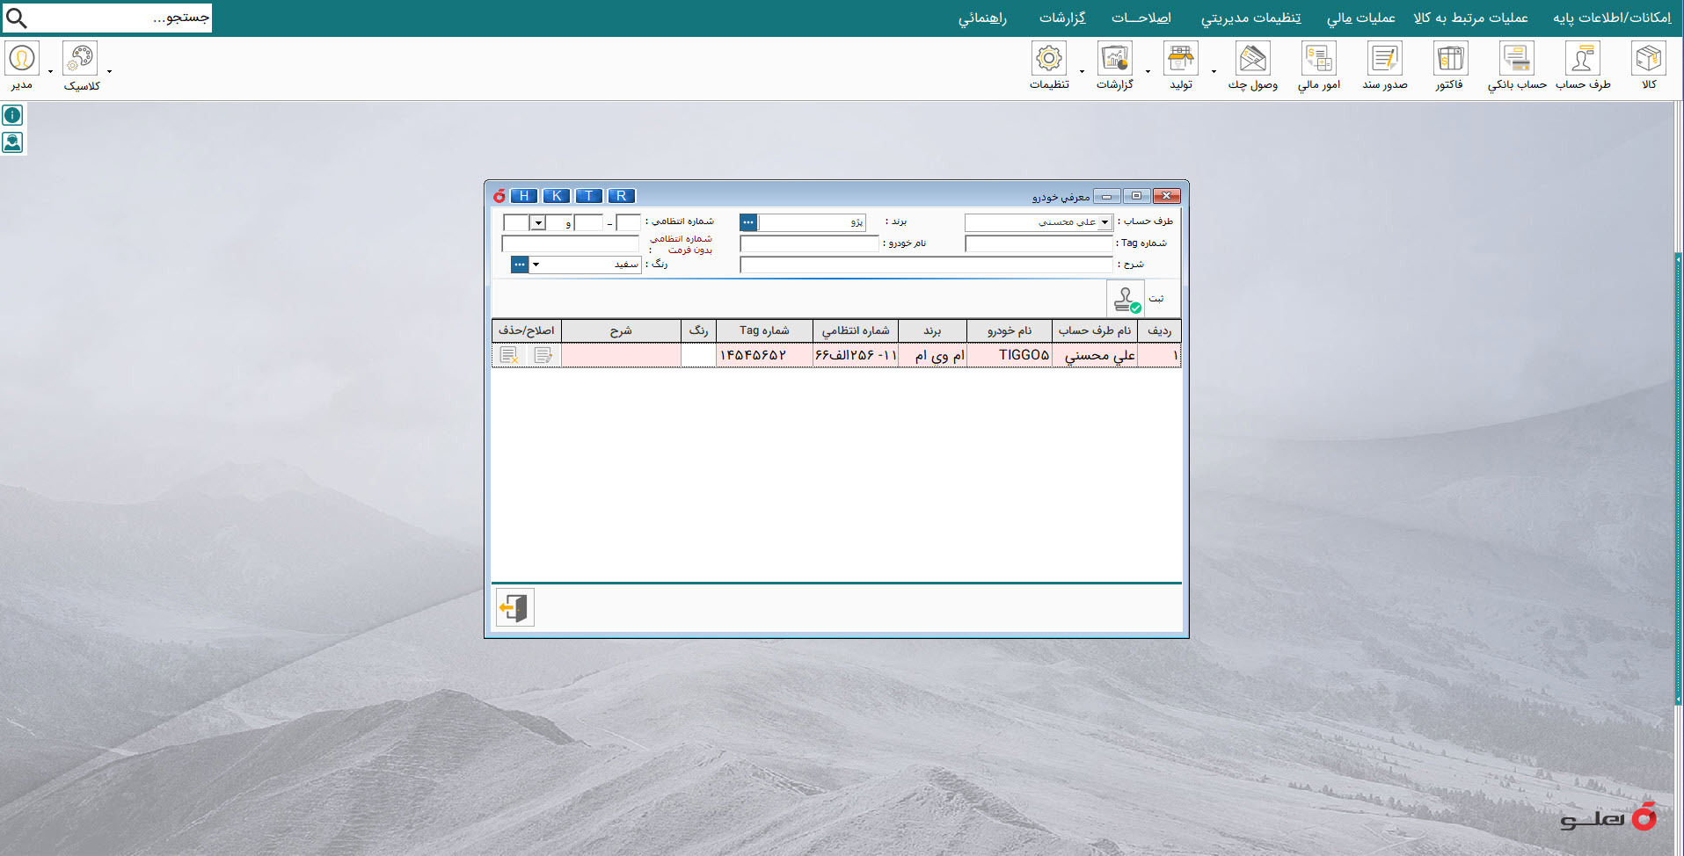Screen dimensions: 1684x856
Task: Open the تنظيمات settings gear icon
Action: [x=1049, y=60]
